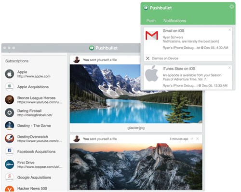The height and width of the screenshot is (192, 241).
Task: Open the topgear.com link under First Drive
Action: pos(40,167)
